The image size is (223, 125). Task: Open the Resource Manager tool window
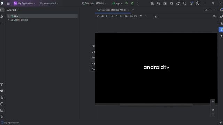coord(2,16)
